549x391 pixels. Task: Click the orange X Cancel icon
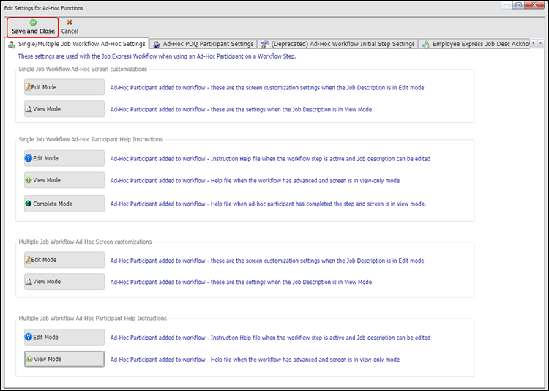(70, 23)
